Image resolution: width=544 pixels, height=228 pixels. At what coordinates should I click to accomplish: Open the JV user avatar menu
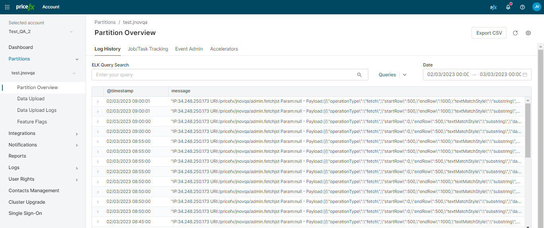[536, 7]
